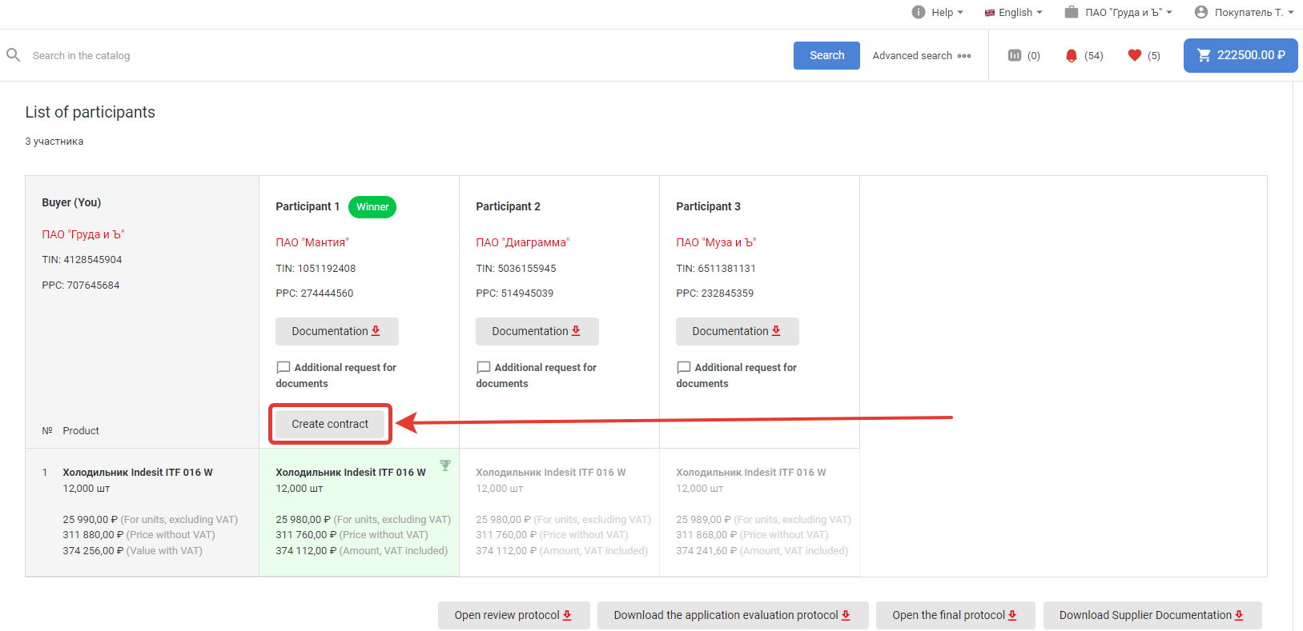Open the final protocol

[x=955, y=615]
